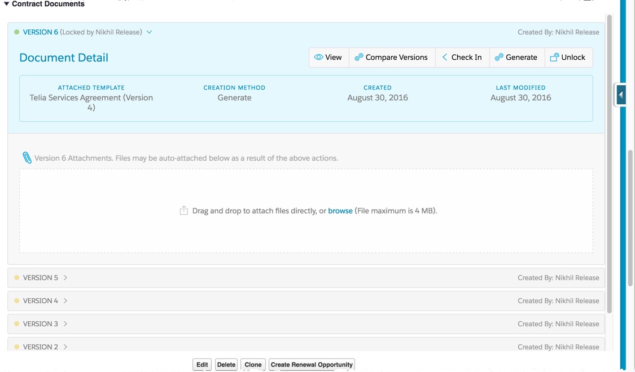Click the Version 6 Attachments description text
Image resolution: width=635 pixels, height=372 pixels.
[x=186, y=158]
